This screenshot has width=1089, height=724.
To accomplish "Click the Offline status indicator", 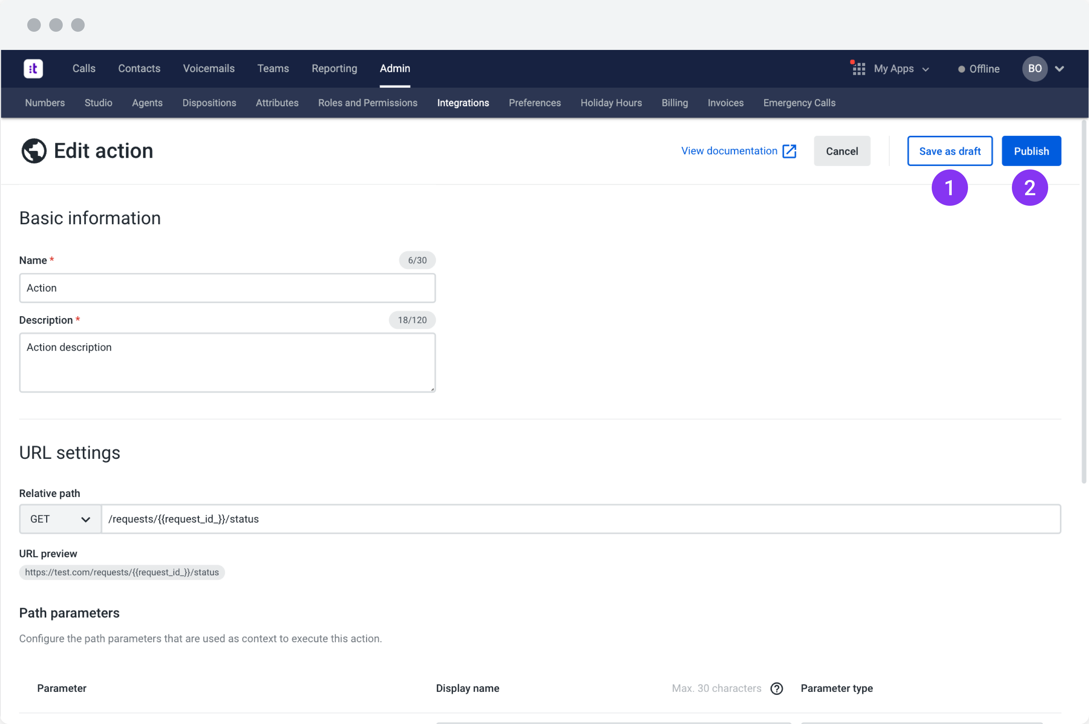I will coord(979,69).
